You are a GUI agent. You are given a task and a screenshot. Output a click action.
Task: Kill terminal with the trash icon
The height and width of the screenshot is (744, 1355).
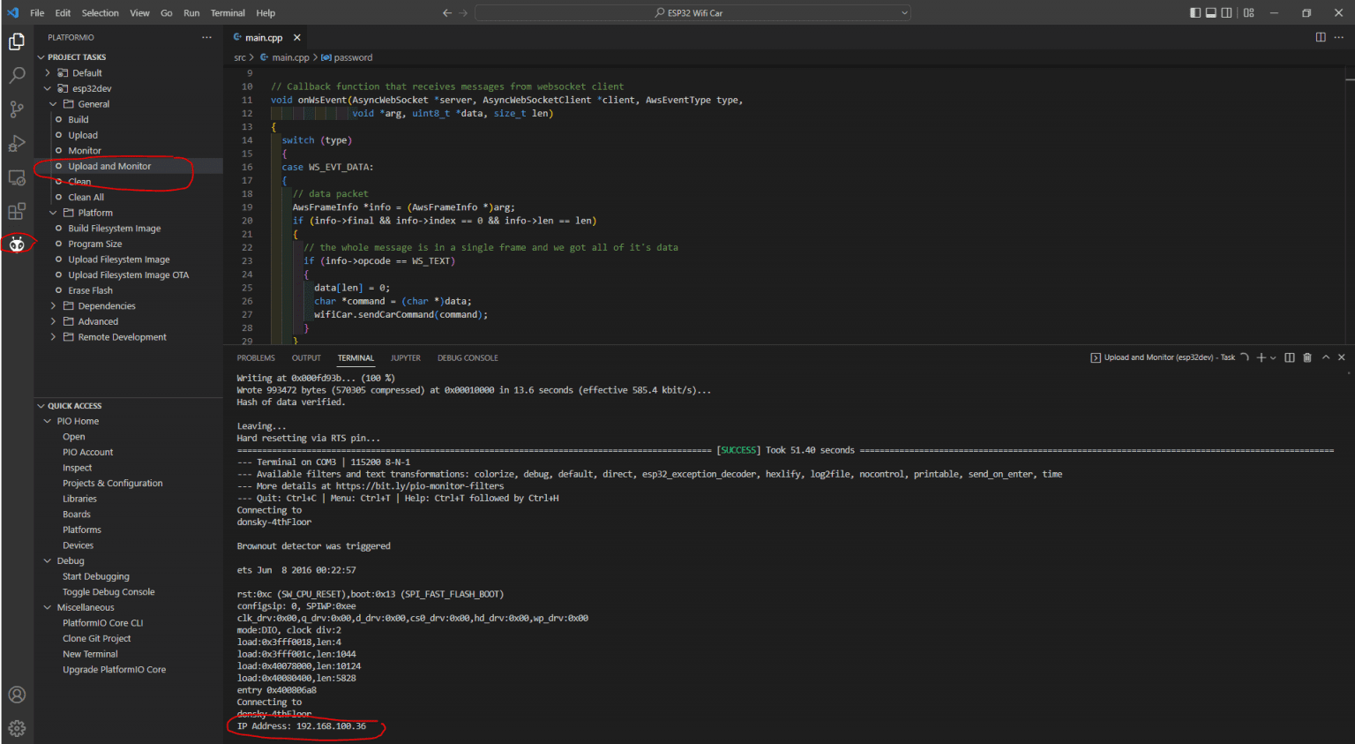(1307, 357)
